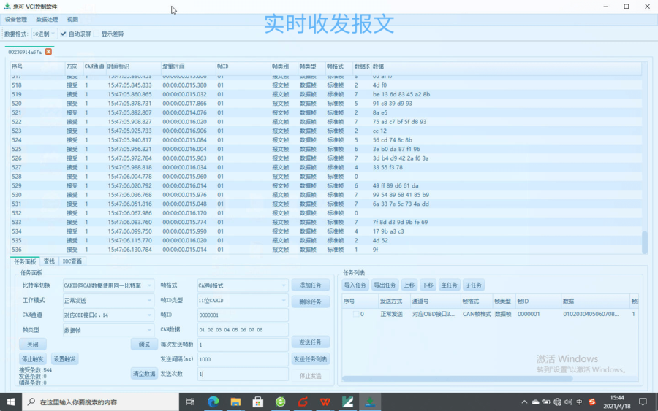Open the green K-shaped taskbar app

[347, 402]
